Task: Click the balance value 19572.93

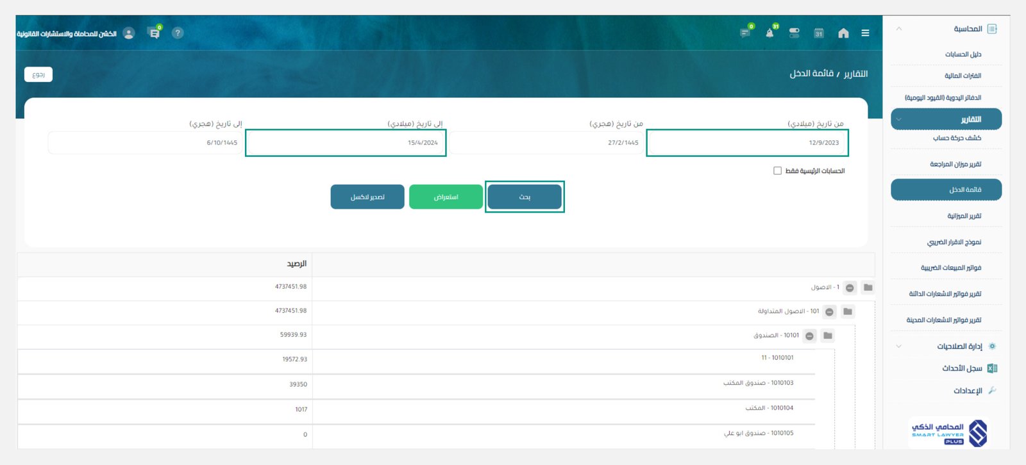Action: point(294,359)
